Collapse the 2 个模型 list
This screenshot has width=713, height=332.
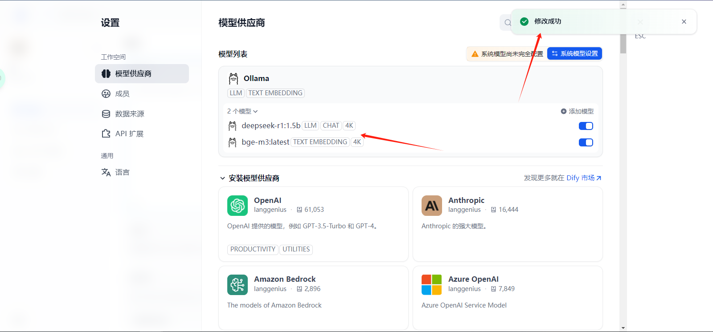[x=242, y=111]
